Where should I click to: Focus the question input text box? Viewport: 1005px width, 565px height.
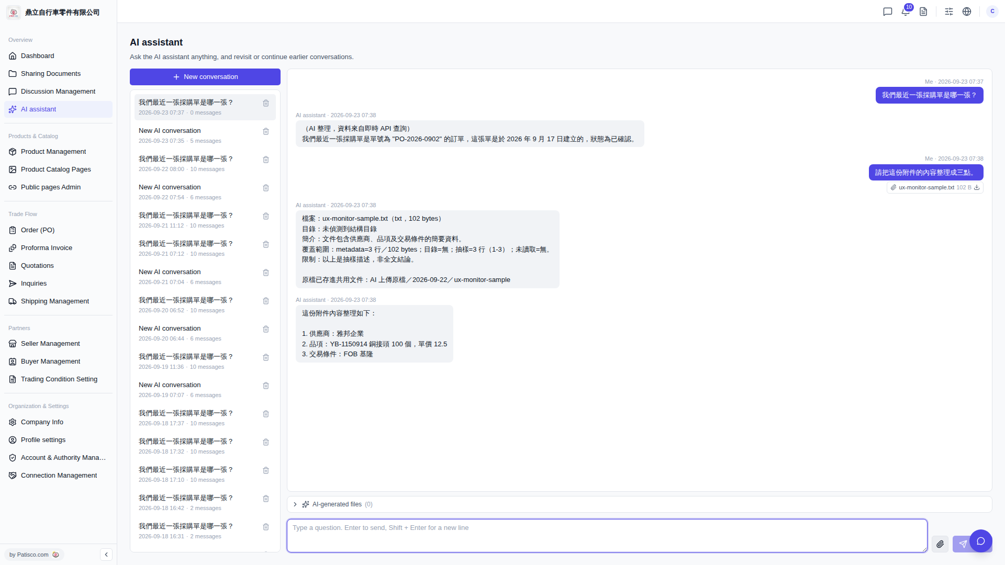tap(607, 536)
